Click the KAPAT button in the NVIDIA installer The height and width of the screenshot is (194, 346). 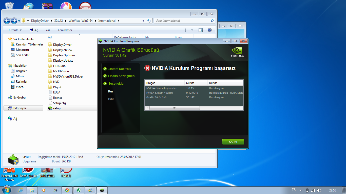tap(233, 142)
